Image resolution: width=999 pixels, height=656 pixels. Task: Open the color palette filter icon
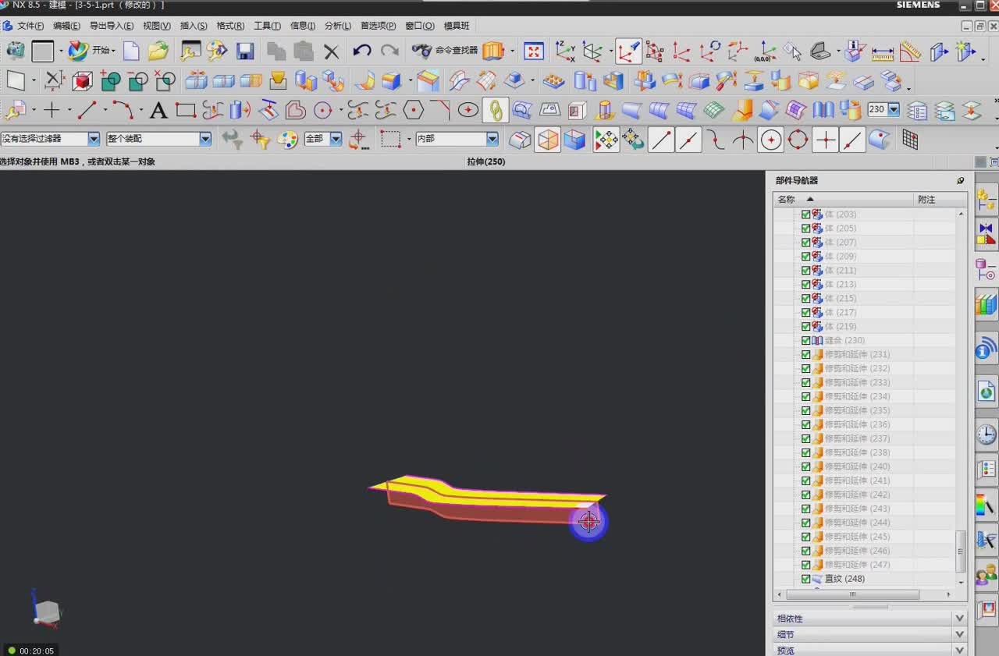pos(288,140)
